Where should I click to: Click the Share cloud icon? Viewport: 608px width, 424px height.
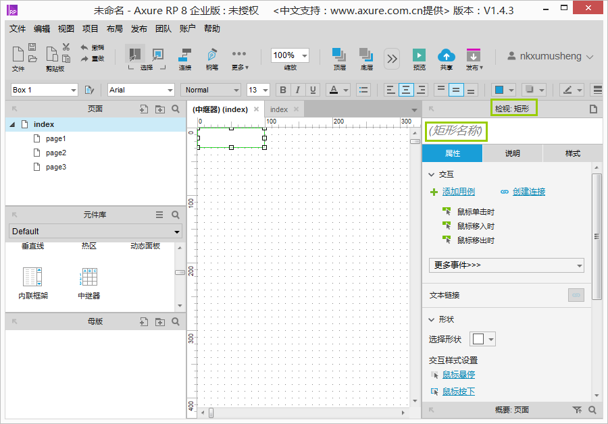447,55
